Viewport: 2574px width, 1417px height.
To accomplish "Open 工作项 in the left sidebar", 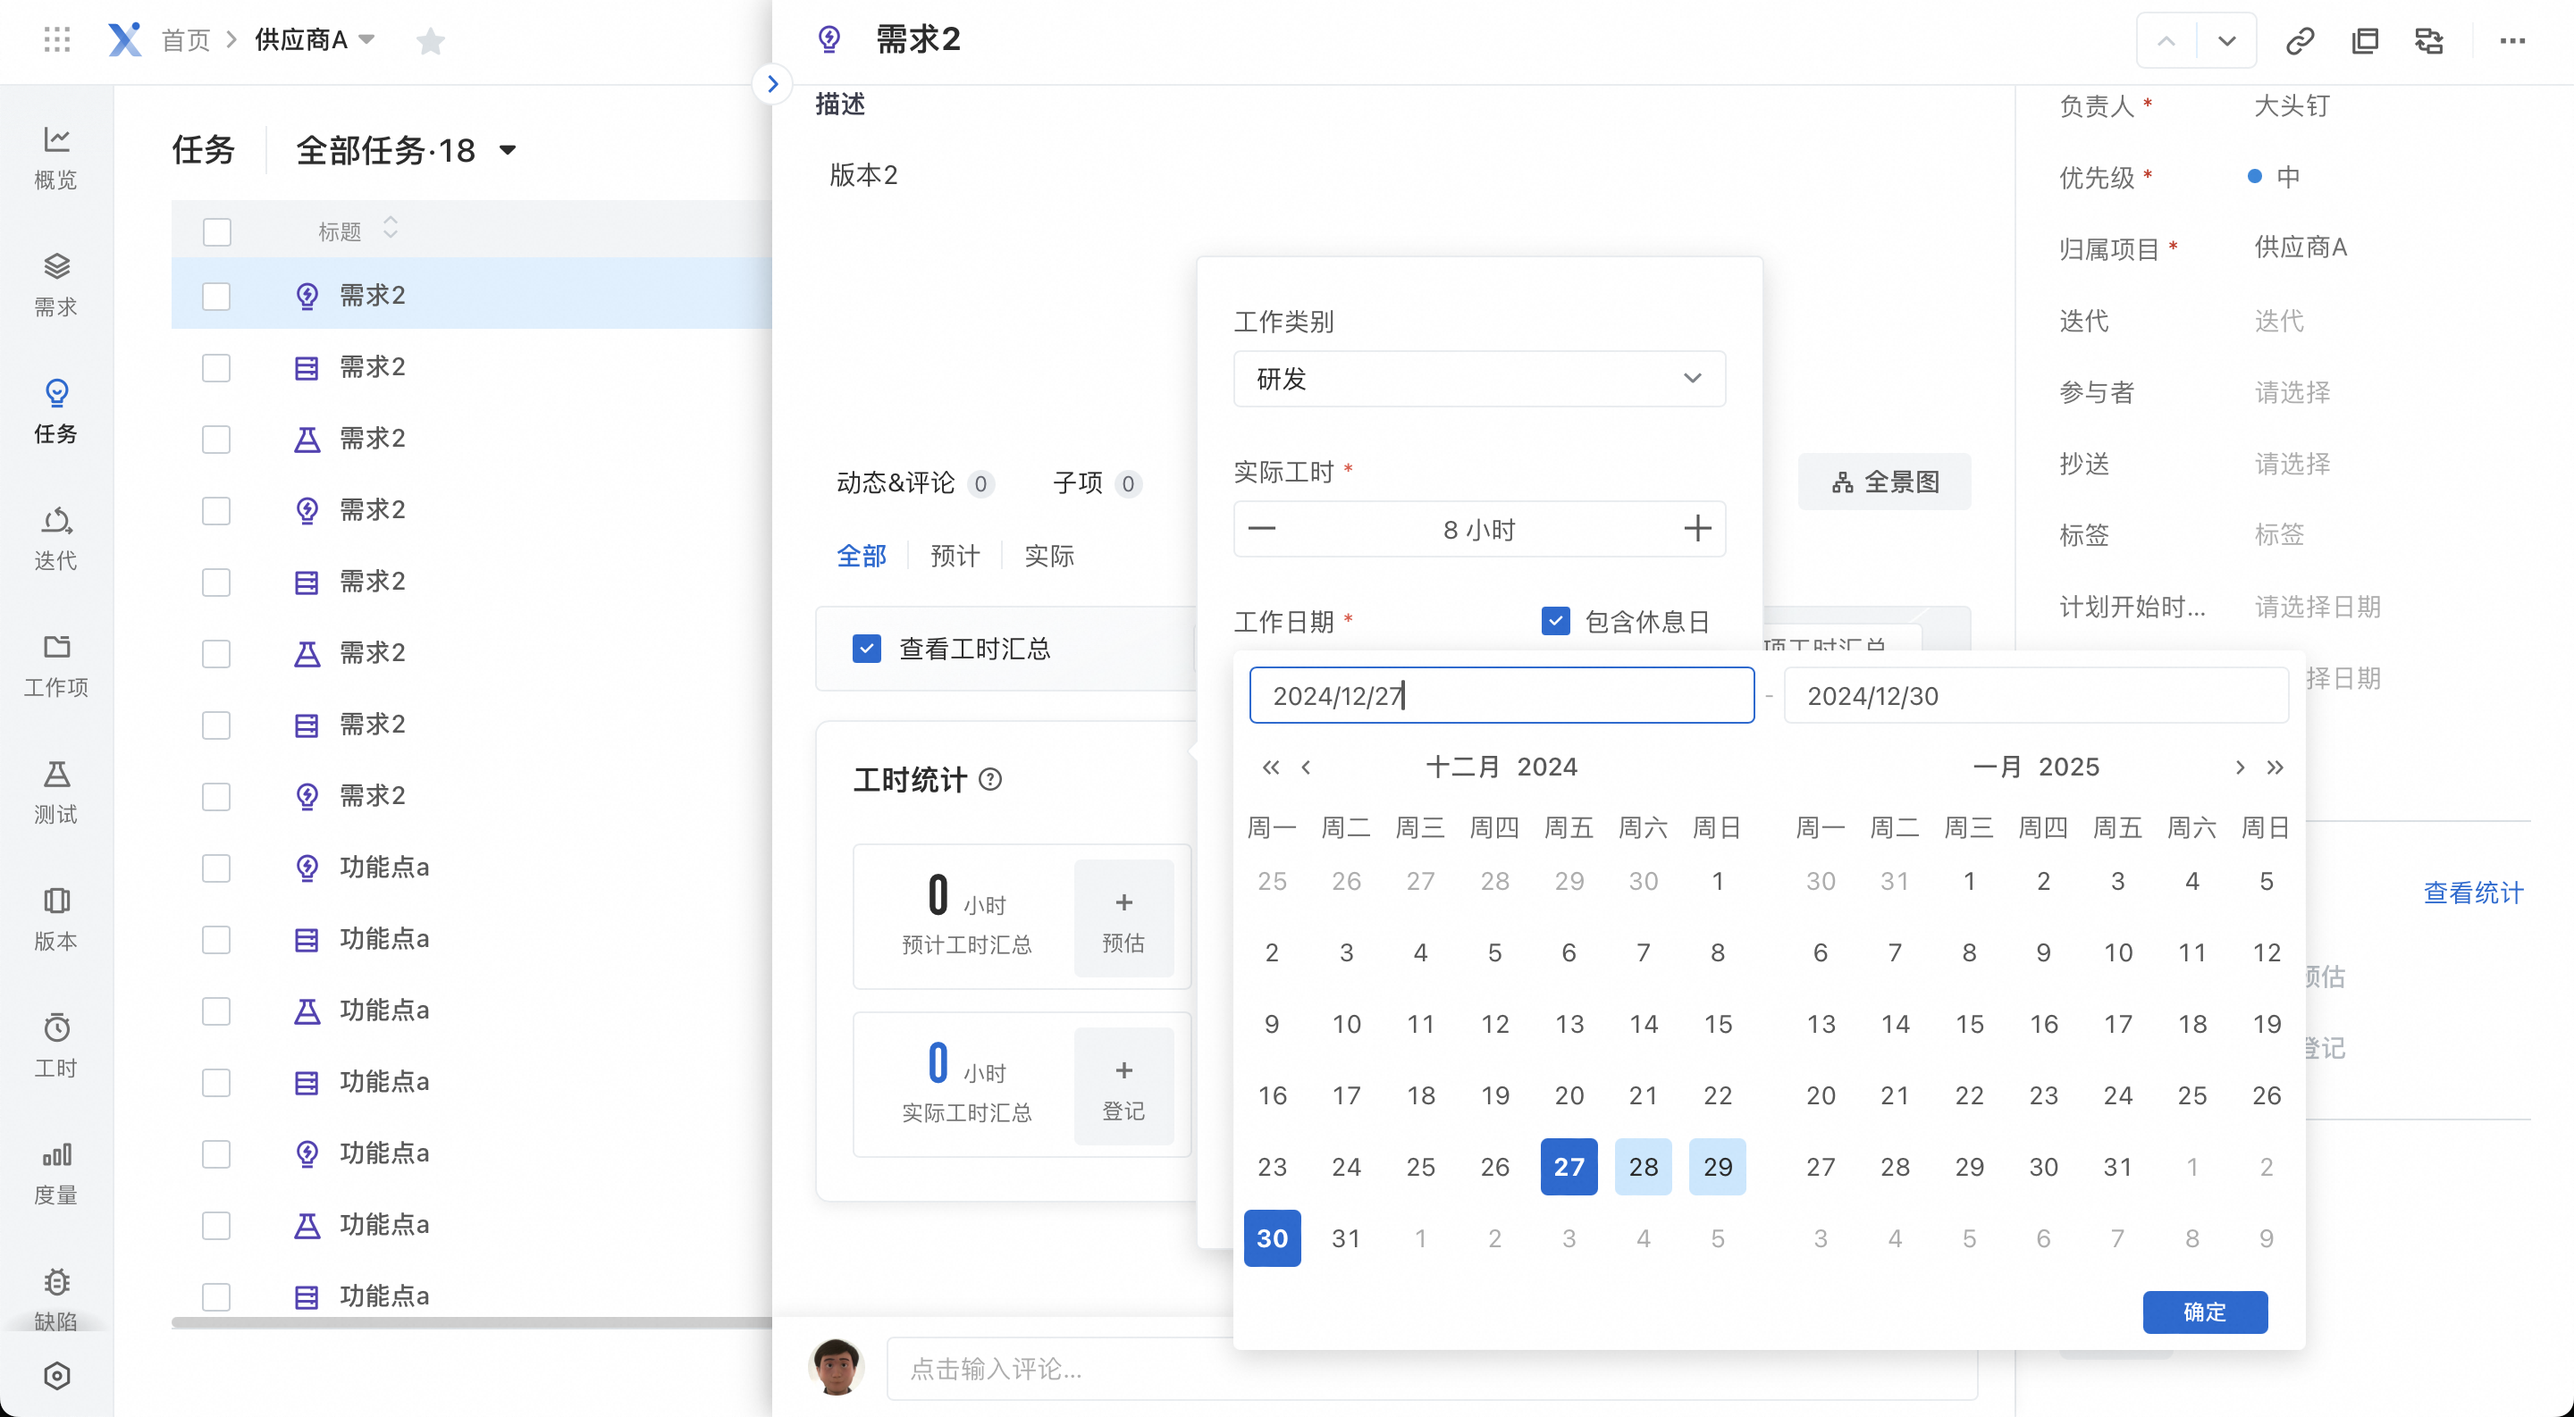I will (x=56, y=665).
